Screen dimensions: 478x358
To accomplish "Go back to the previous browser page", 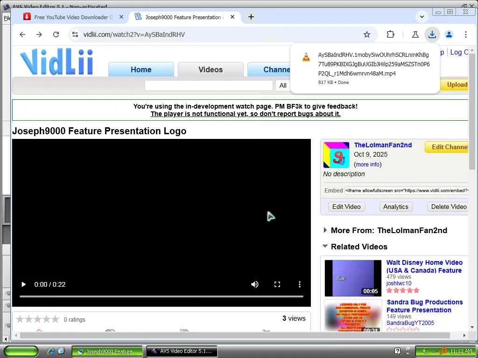I will 22,34.
